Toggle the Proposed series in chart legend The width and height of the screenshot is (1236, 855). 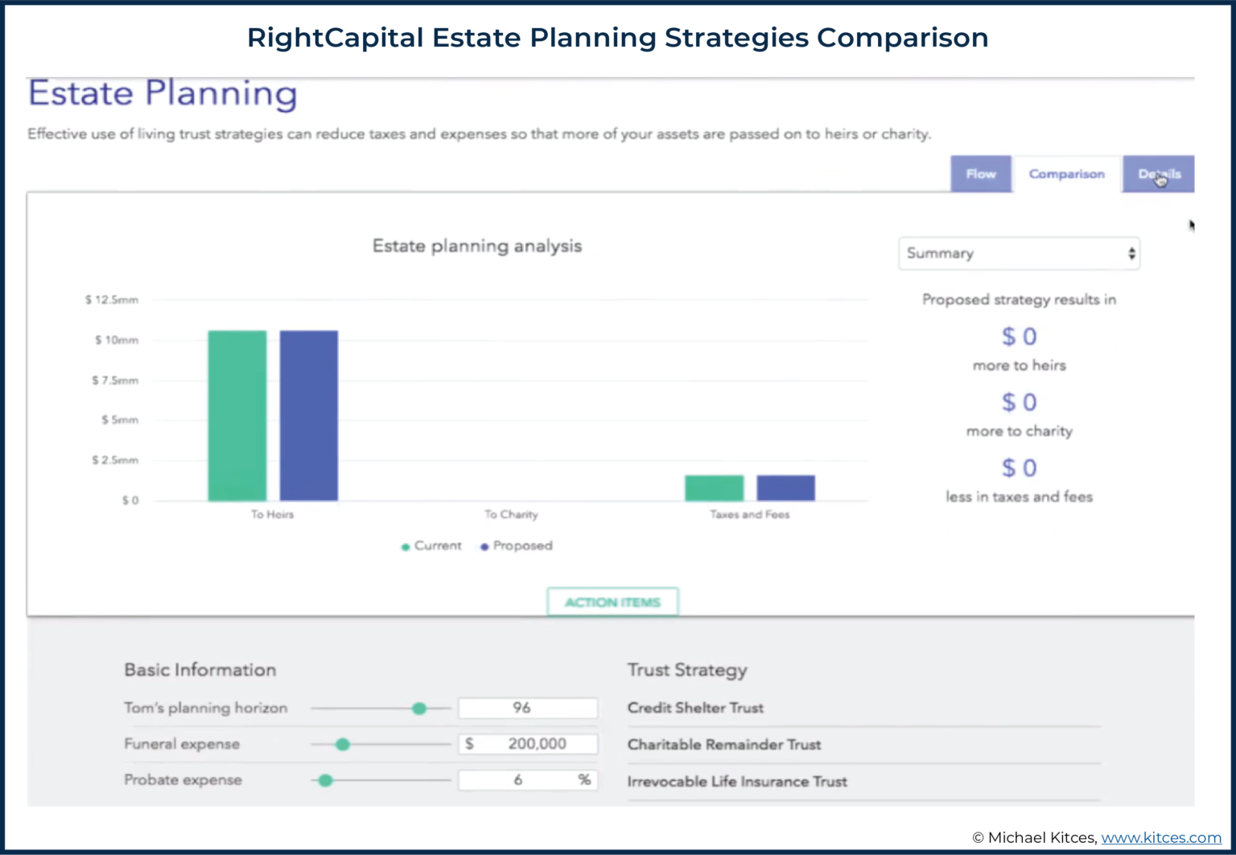[516, 545]
